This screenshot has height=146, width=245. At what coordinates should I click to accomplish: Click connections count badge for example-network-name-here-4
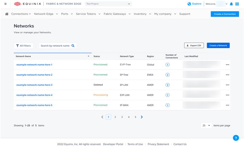(168, 95)
